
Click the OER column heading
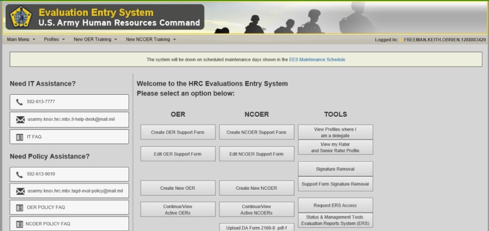(x=178, y=114)
